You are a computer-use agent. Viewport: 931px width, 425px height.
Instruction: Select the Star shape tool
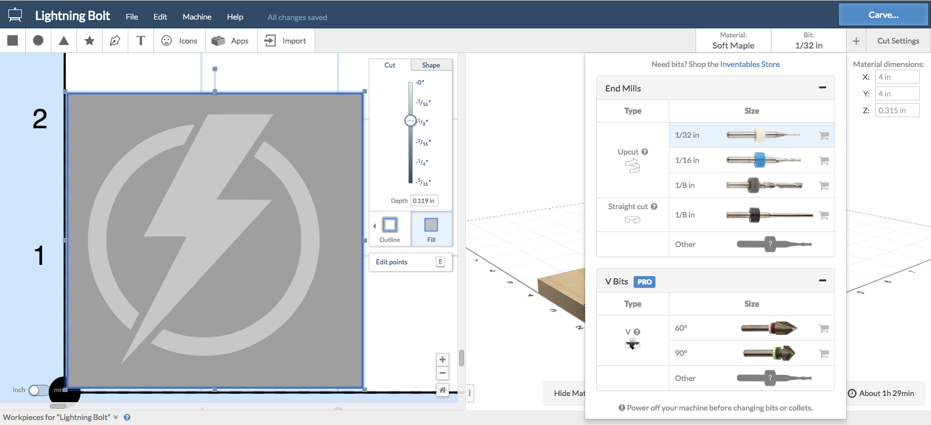[89, 40]
